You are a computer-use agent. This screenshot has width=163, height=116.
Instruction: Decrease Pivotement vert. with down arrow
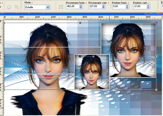103,8
